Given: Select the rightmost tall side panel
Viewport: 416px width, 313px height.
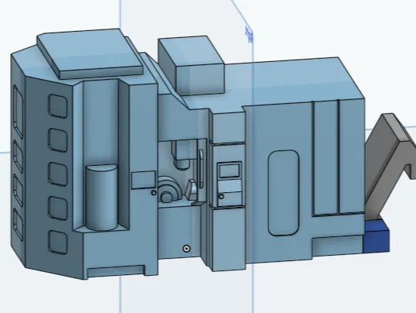Looking at the screenshot, I should click(352, 156).
